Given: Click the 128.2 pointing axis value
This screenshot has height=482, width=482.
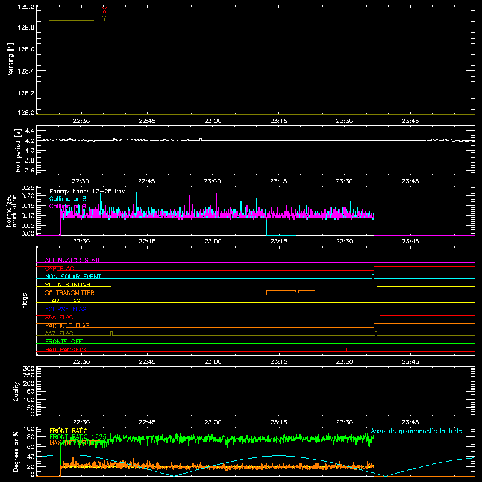Looking at the screenshot, I should (26, 93).
